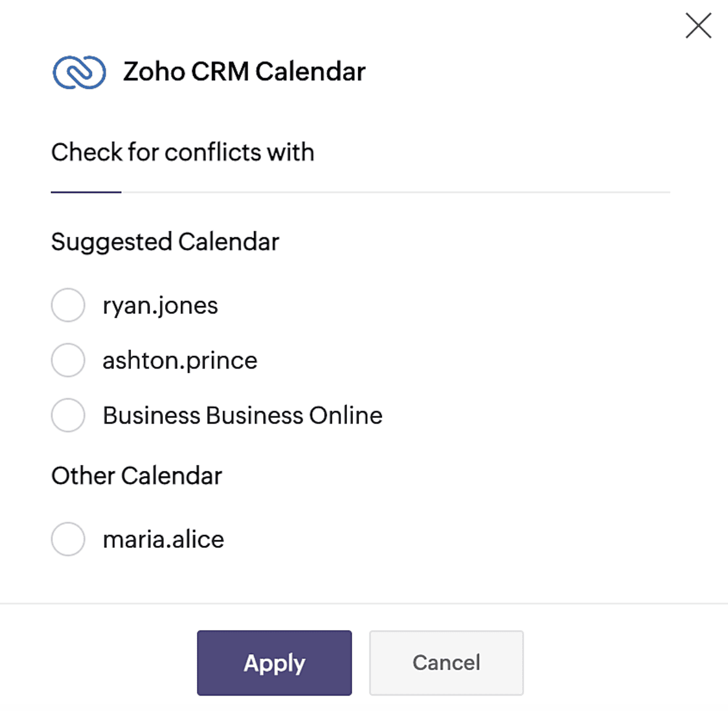Close the Zoho CRM Calendar dialog
The width and height of the screenshot is (728, 711).
tap(698, 25)
